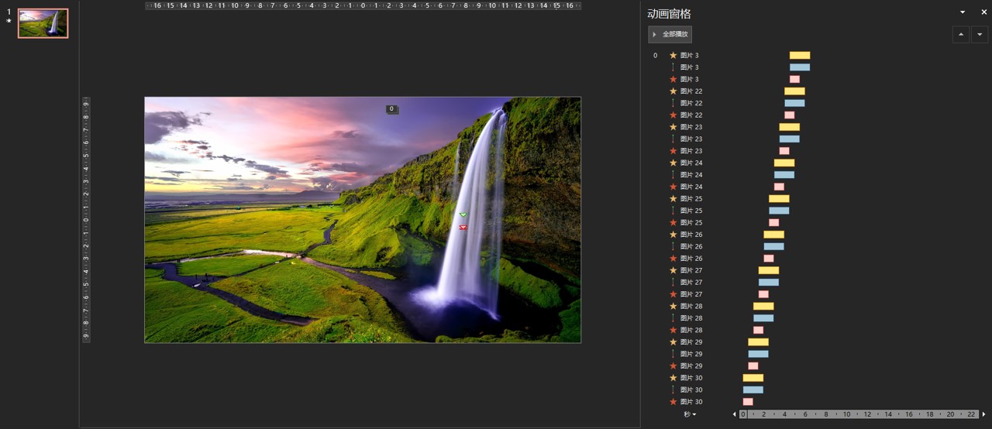Open animation pane options dropdown arrow
Viewport: 992px width, 429px height.
(963, 12)
